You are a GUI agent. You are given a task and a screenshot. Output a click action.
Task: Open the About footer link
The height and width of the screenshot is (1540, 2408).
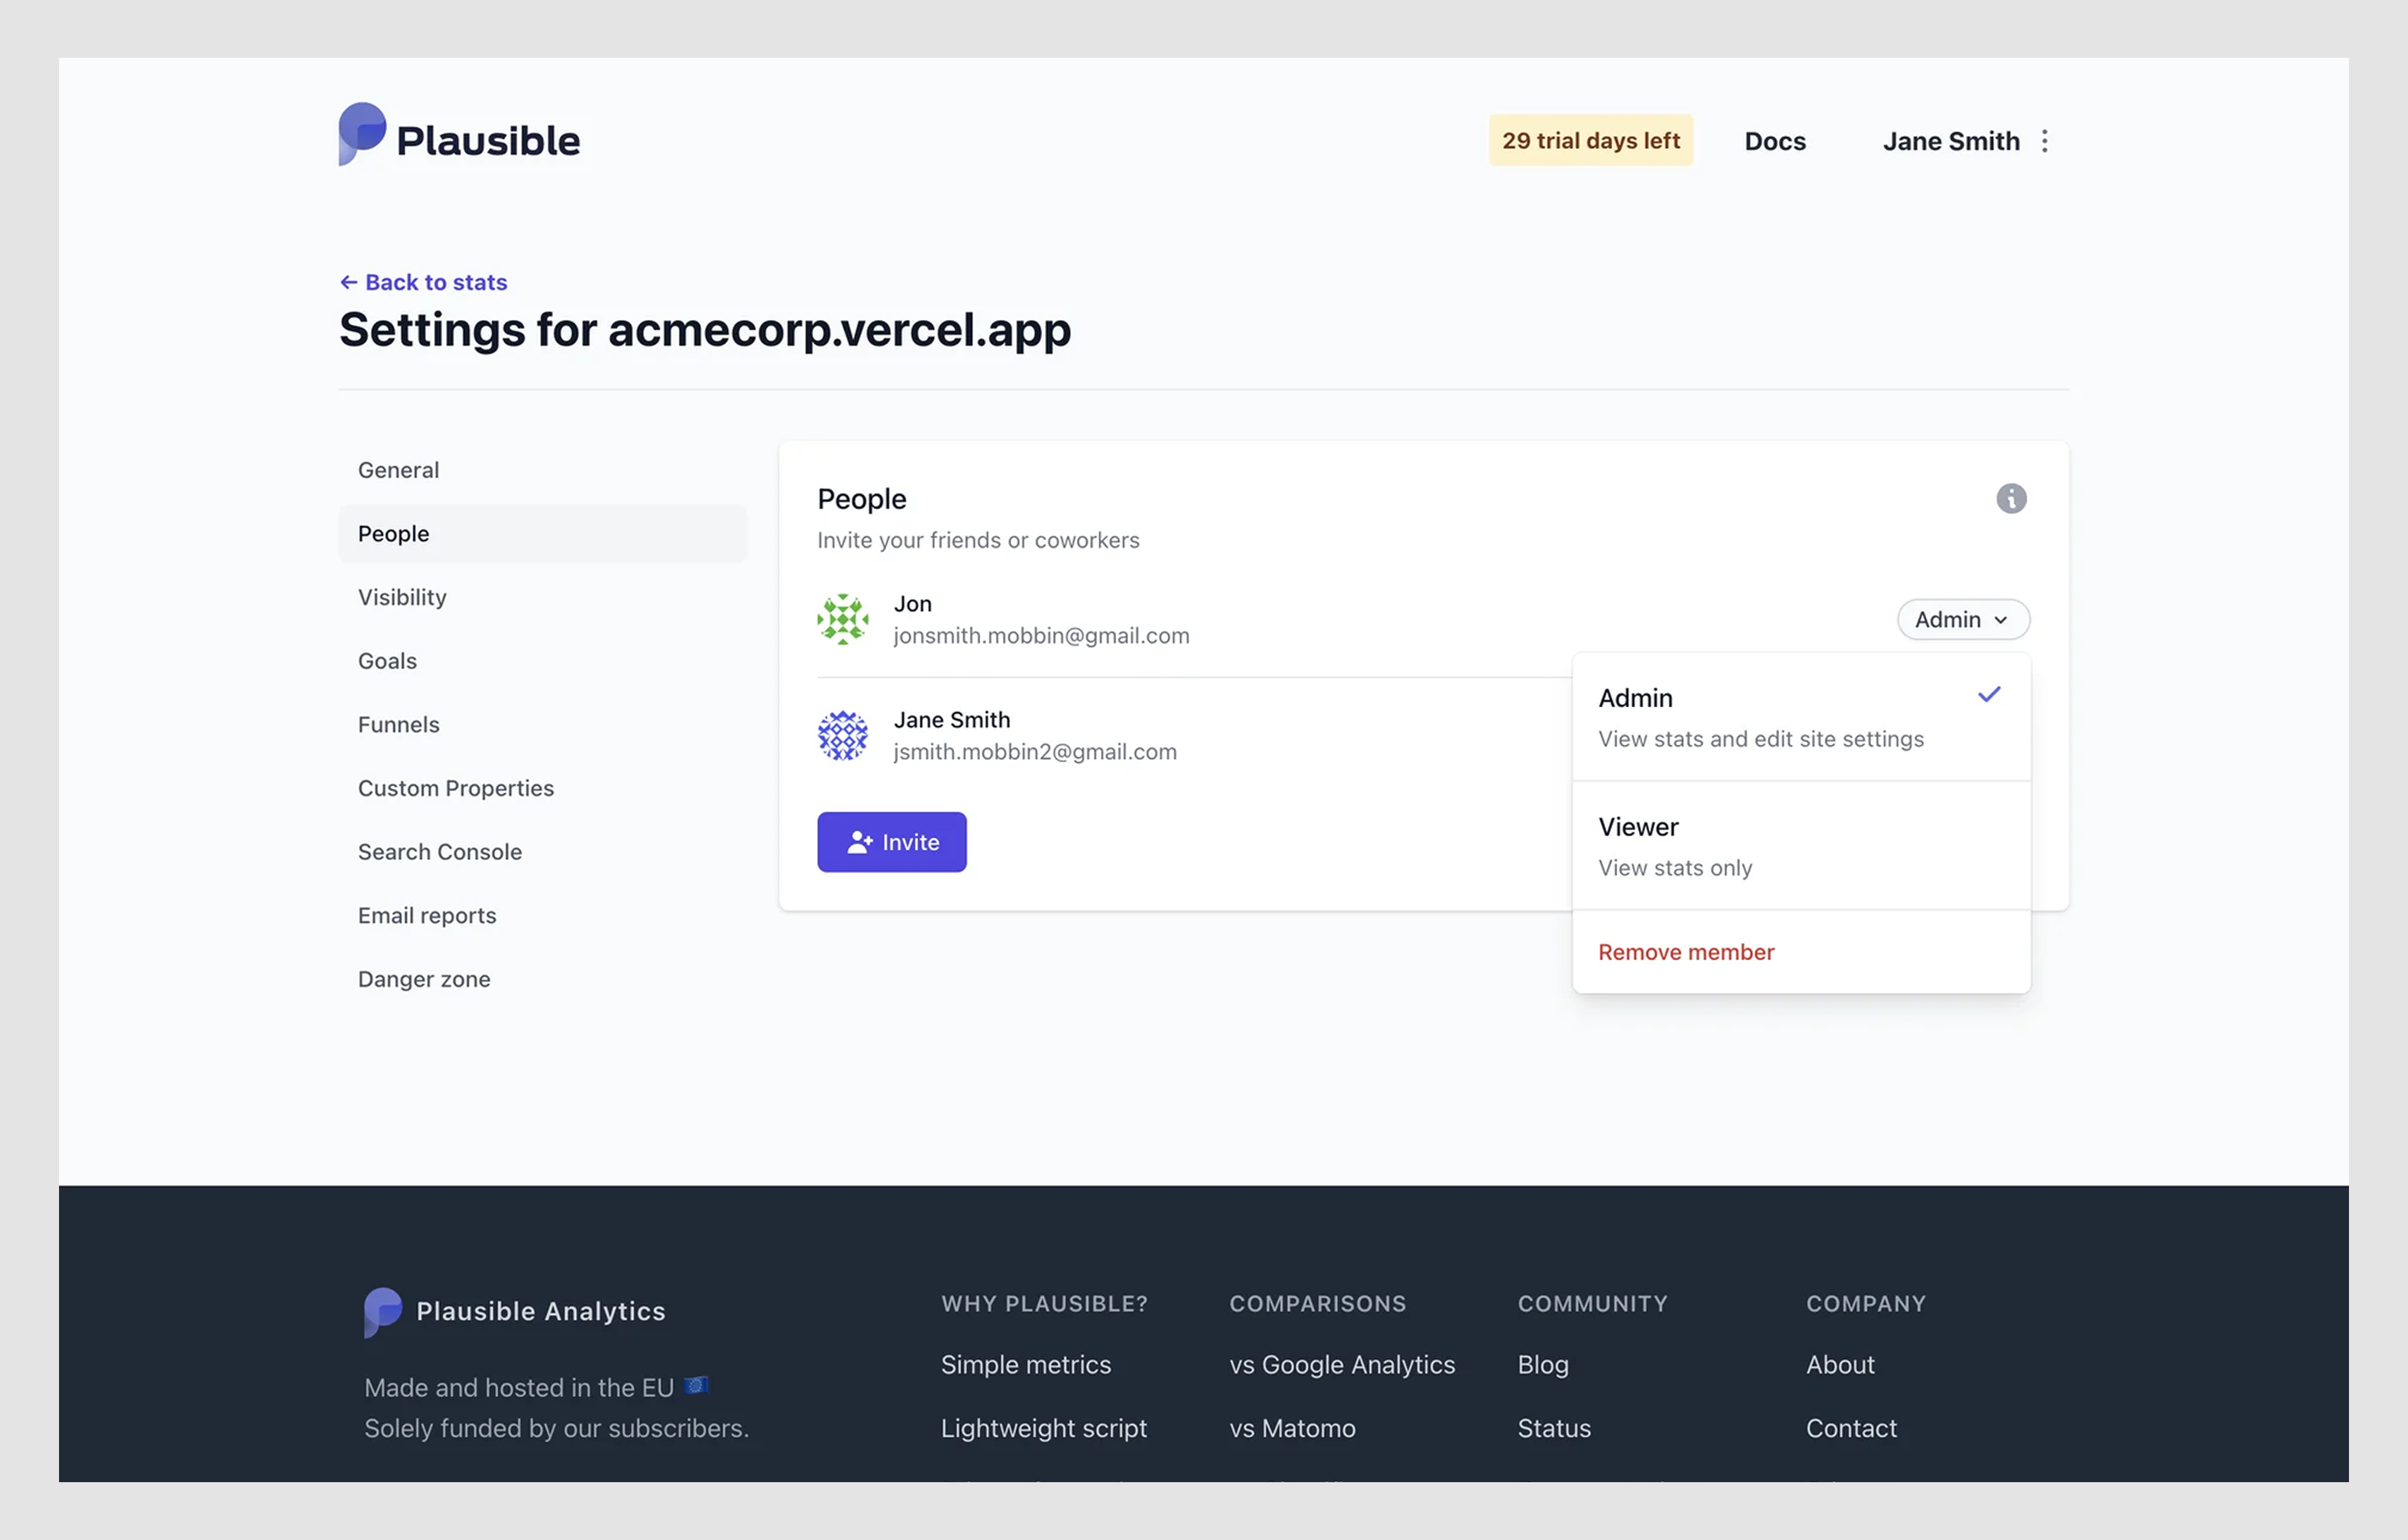click(1840, 1365)
